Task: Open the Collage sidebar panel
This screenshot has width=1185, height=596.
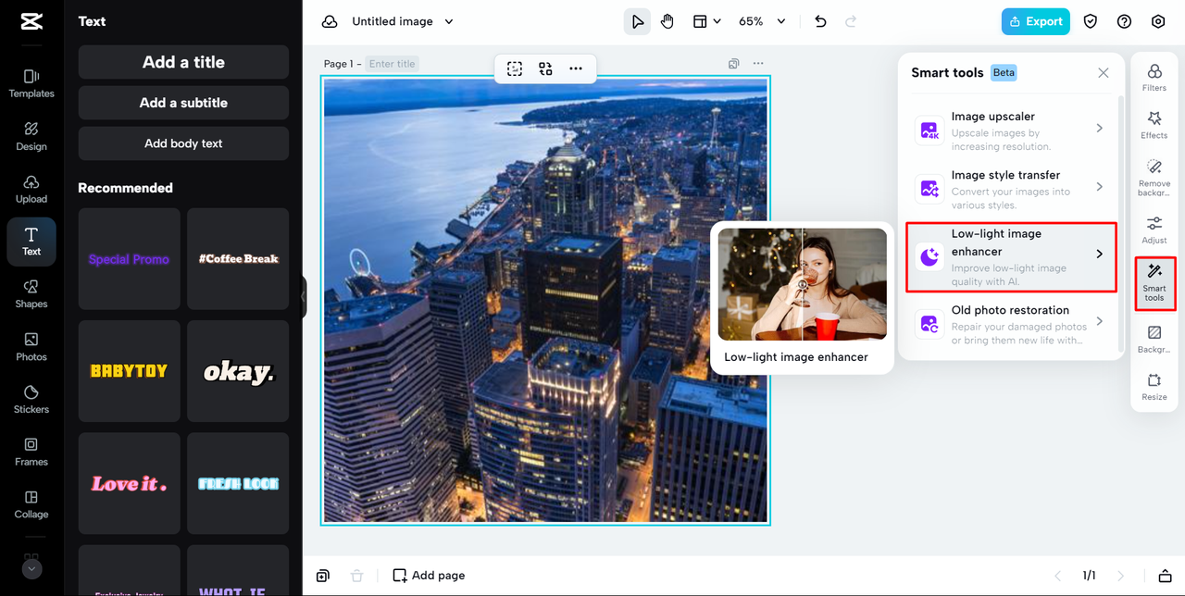Action: (31, 504)
